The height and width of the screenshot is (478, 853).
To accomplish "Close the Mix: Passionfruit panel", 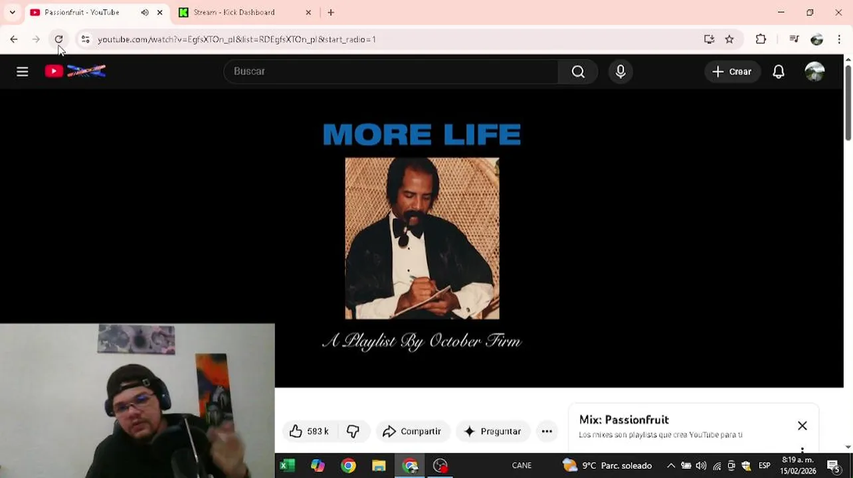I will [803, 426].
